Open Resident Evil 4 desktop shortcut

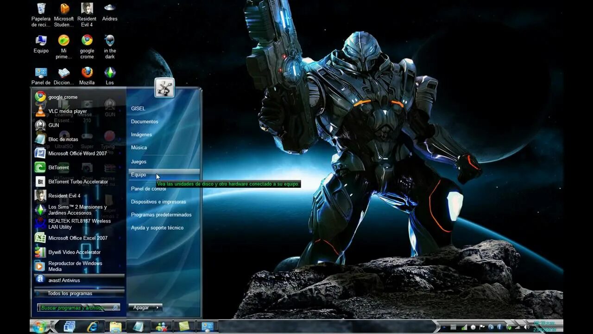(x=87, y=15)
